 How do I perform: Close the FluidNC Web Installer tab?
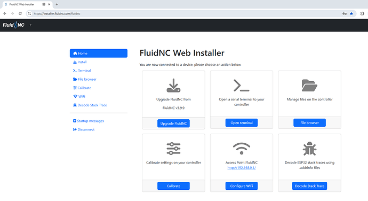point(49,4)
